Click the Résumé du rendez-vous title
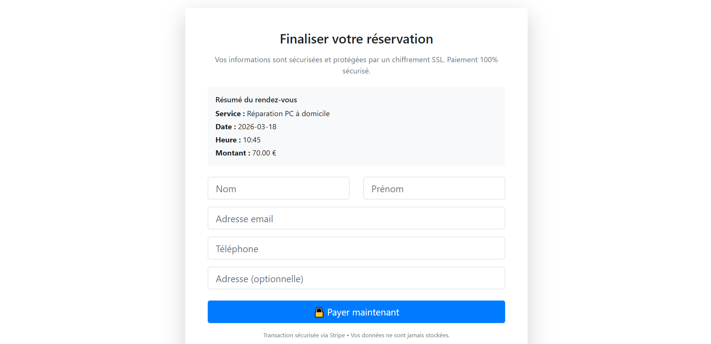The height and width of the screenshot is (344, 711). pos(256,100)
